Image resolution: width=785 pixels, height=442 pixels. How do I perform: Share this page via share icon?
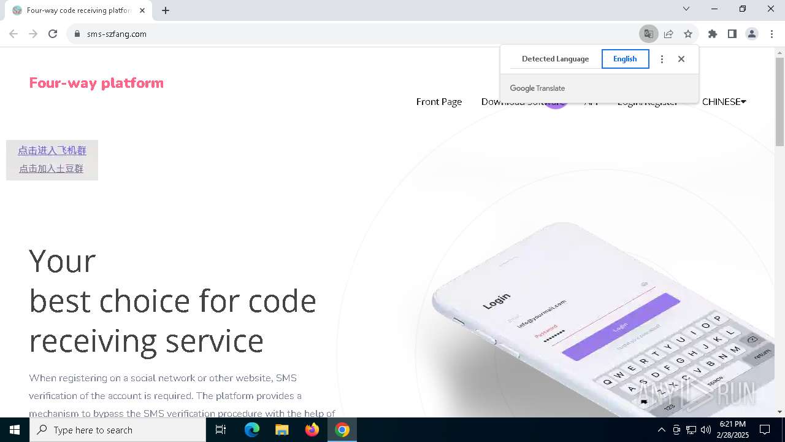tap(668, 34)
